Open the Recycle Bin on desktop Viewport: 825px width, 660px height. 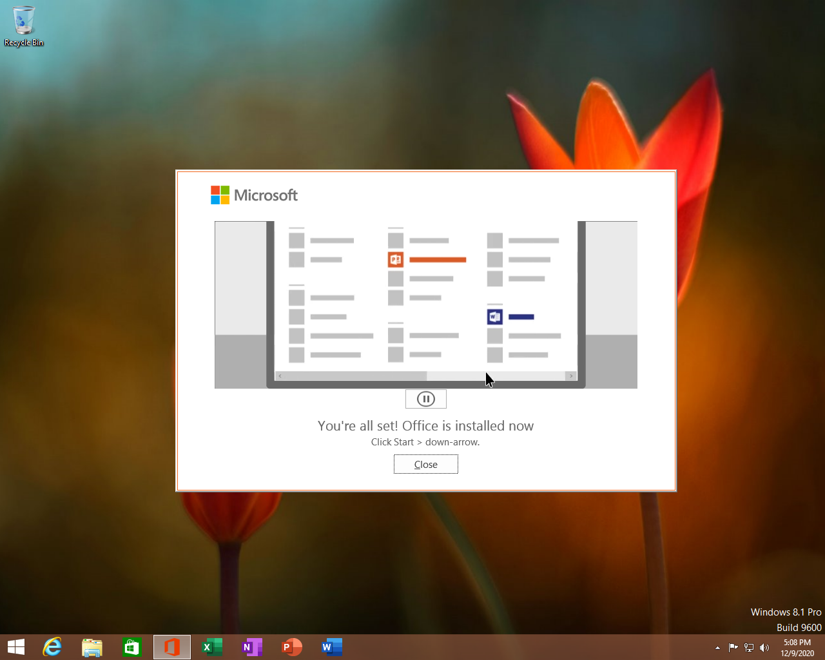coord(24,26)
